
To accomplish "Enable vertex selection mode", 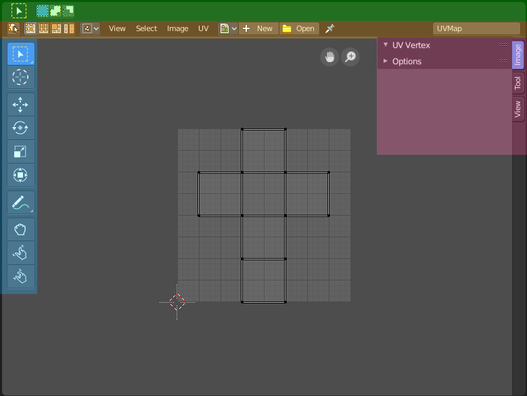I will 30,28.
